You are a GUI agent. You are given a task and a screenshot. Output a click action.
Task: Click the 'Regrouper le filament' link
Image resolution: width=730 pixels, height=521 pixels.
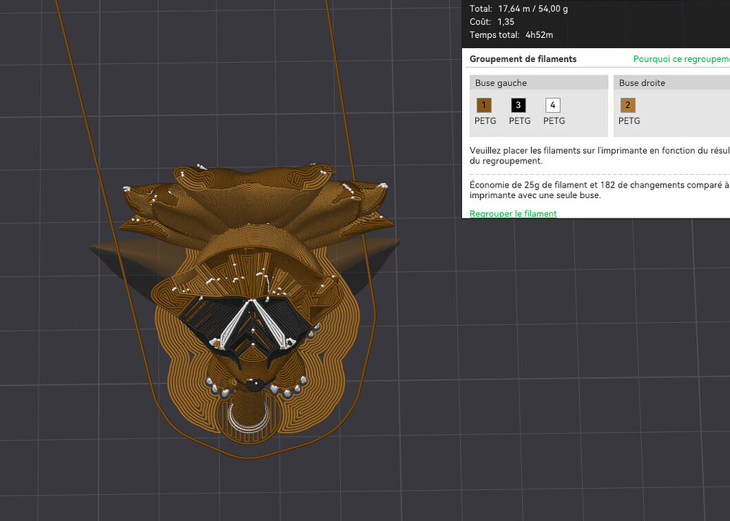pos(513,214)
